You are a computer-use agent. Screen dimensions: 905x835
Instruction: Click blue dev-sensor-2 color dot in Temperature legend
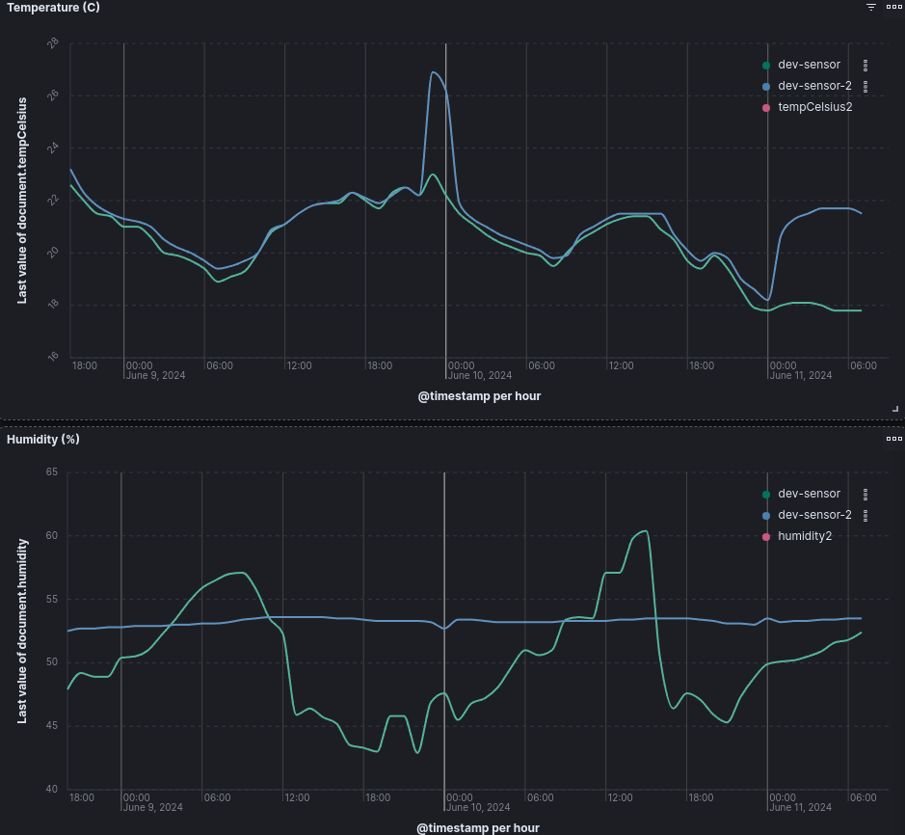[766, 87]
